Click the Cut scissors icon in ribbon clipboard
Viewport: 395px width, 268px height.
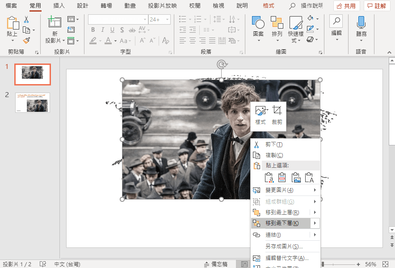(x=26, y=19)
